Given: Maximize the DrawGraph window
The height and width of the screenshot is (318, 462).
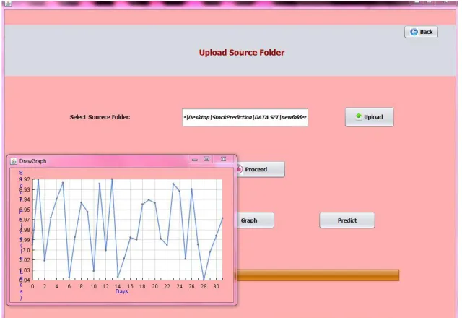Looking at the screenshot, I should (207, 159).
